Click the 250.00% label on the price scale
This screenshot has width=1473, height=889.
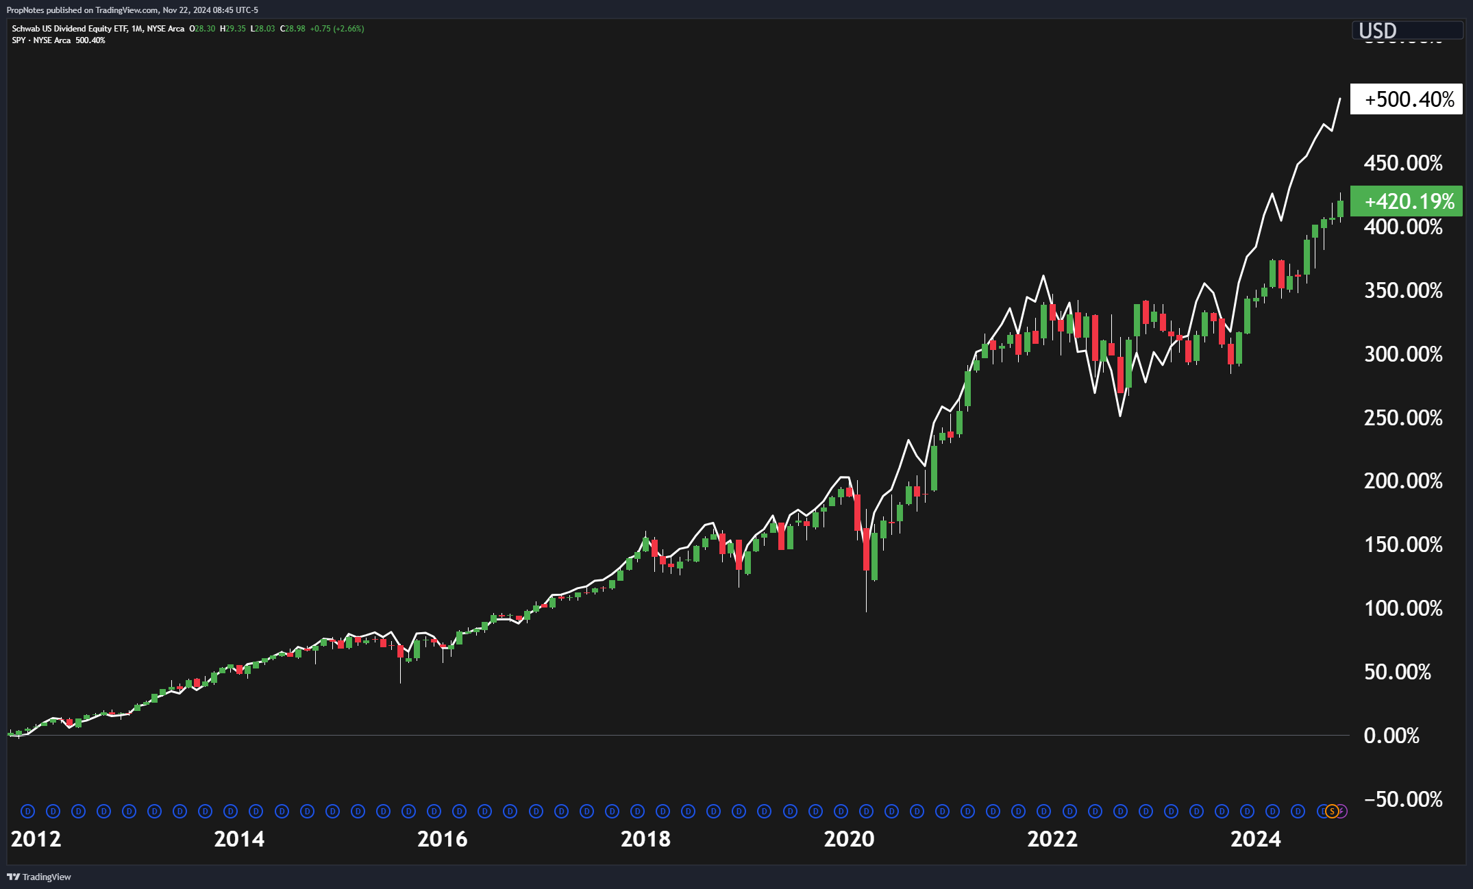pos(1402,418)
